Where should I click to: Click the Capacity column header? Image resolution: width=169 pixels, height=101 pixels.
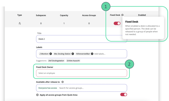(64, 15)
